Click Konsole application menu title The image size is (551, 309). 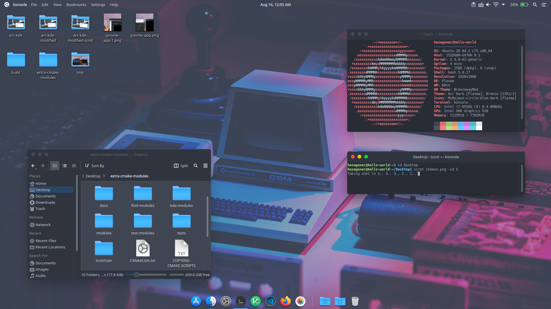click(20, 5)
